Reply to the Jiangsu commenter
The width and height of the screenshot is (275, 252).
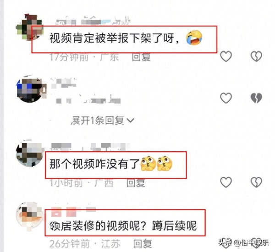point(143,244)
